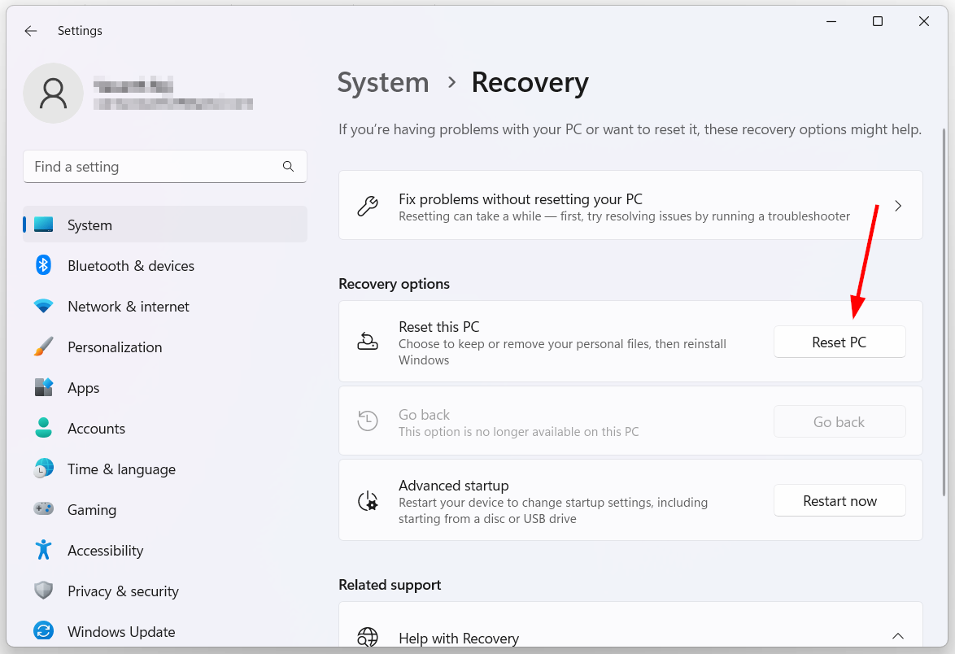Click the Settings window title
This screenshot has width=955, height=654.
point(80,30)
